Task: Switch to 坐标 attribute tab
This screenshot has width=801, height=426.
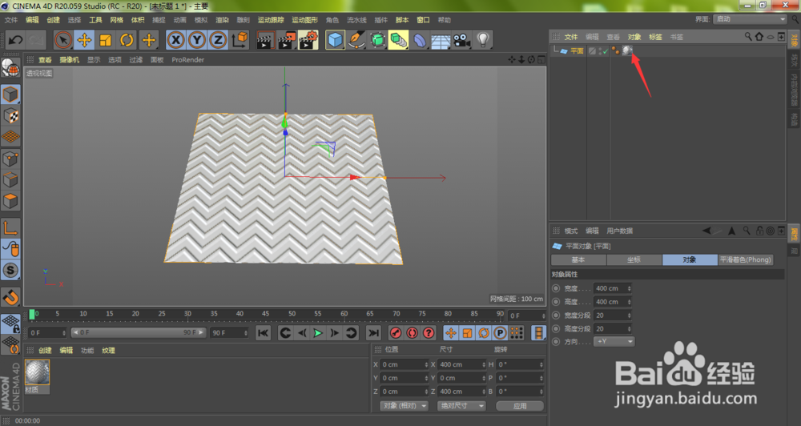Action: (x=634, y=259)
